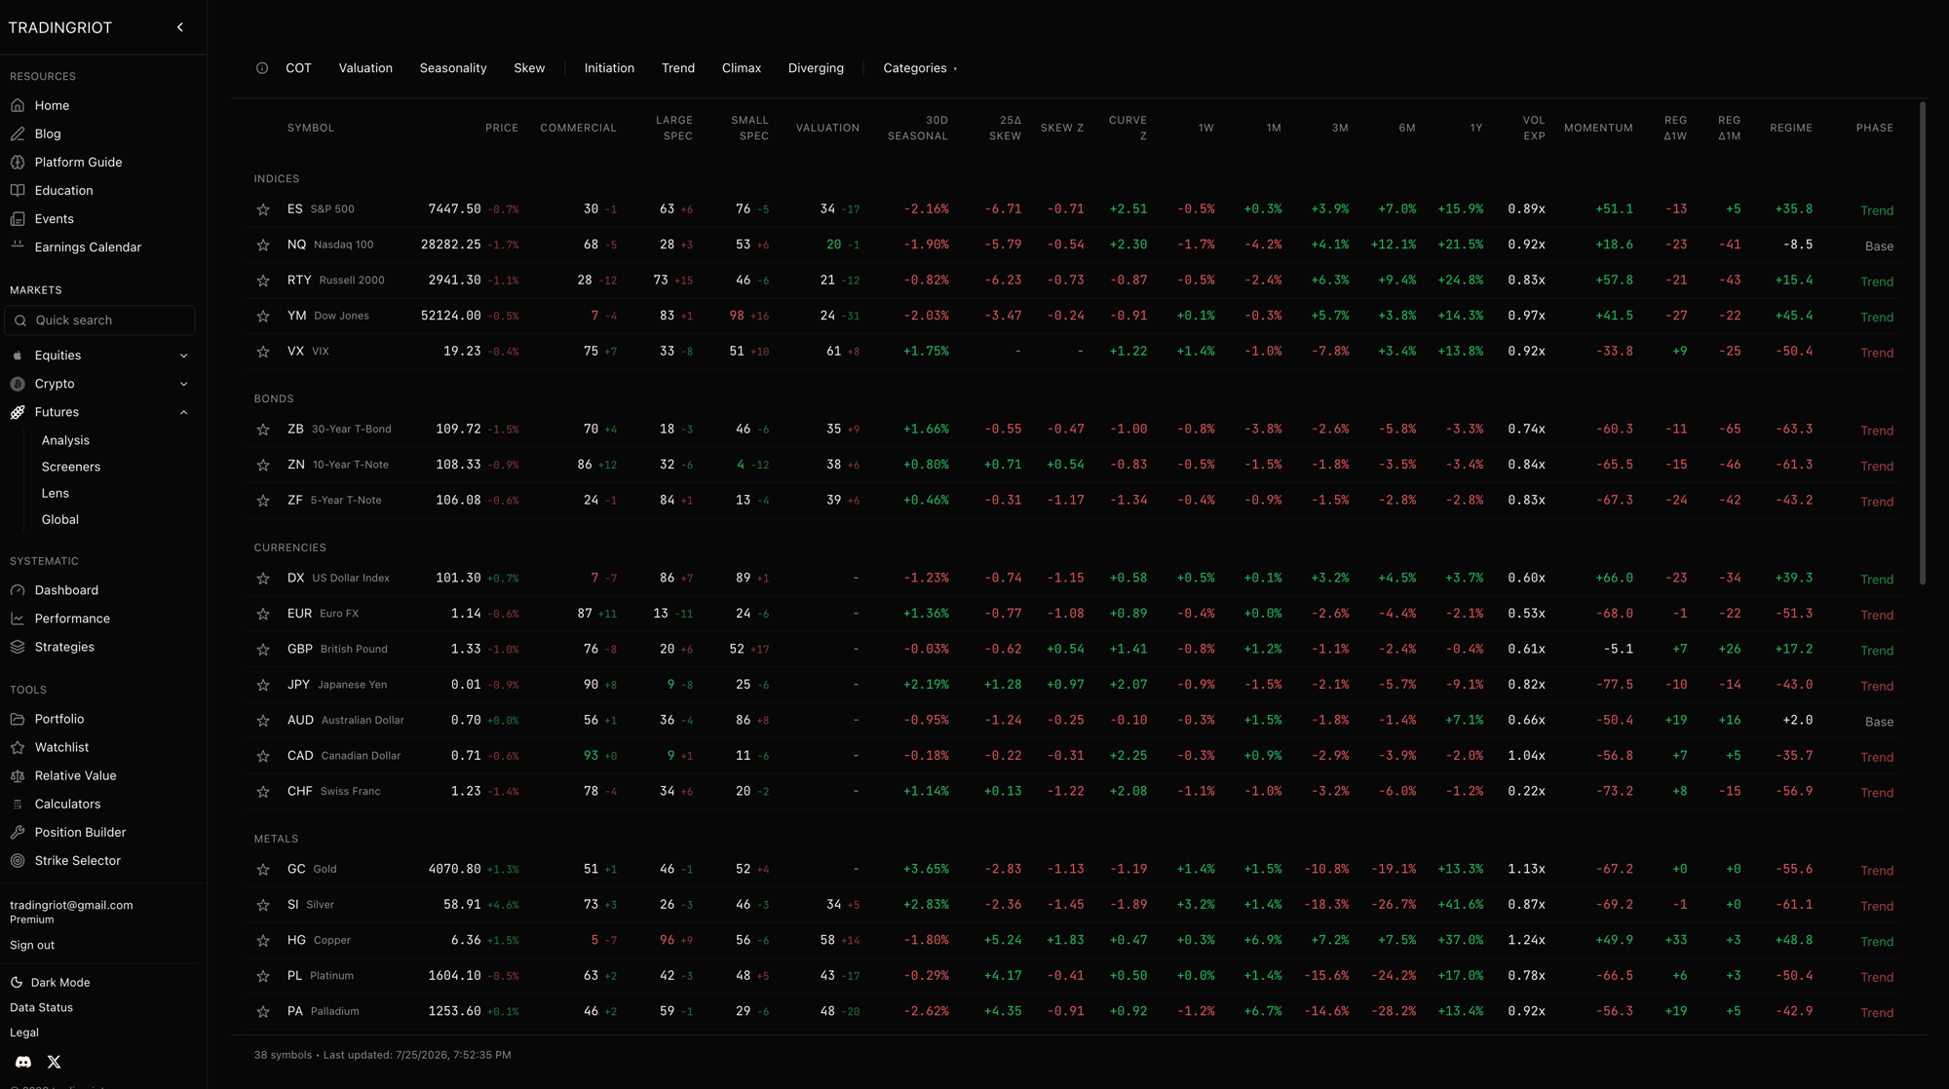Click the Quick search field
This screenshot has height=1089, width=1949.
point(99,320)
